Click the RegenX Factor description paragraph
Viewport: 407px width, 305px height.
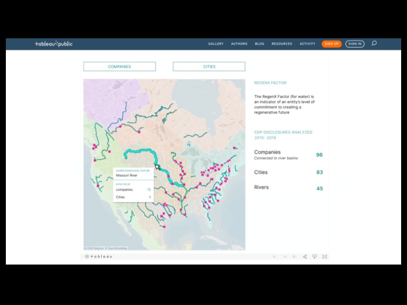point(284,104)
